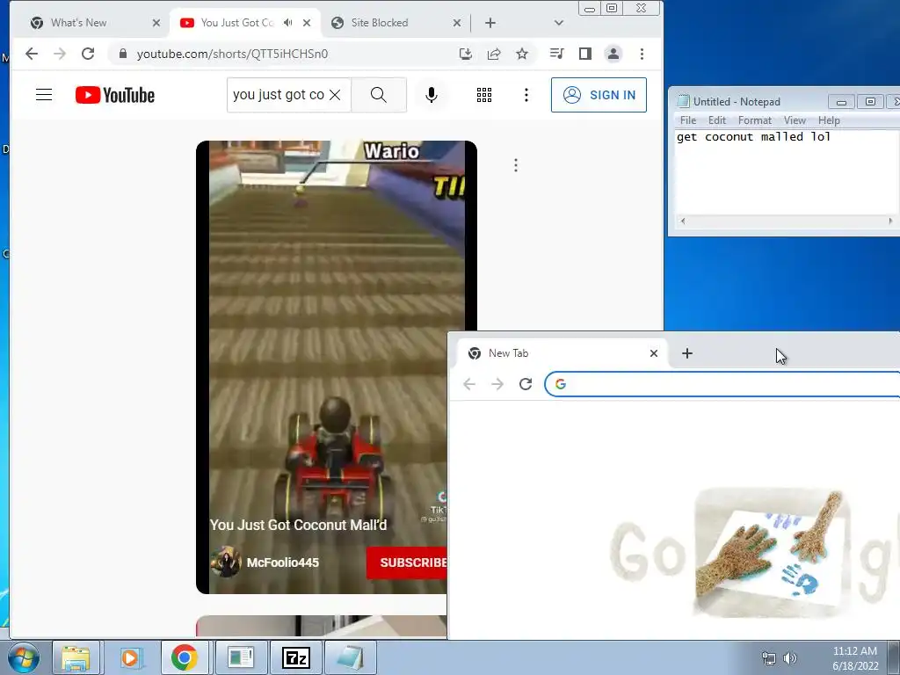
Task: Open media controls icon in Chrome toolbar
Action: (556, 54)
